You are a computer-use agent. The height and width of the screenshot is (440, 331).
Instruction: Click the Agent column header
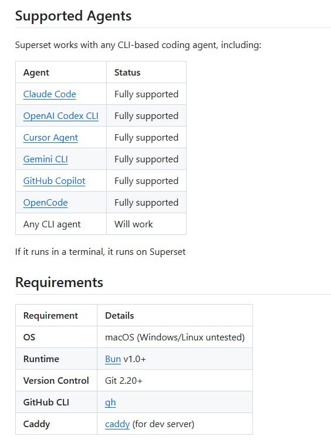coord(61,73)
